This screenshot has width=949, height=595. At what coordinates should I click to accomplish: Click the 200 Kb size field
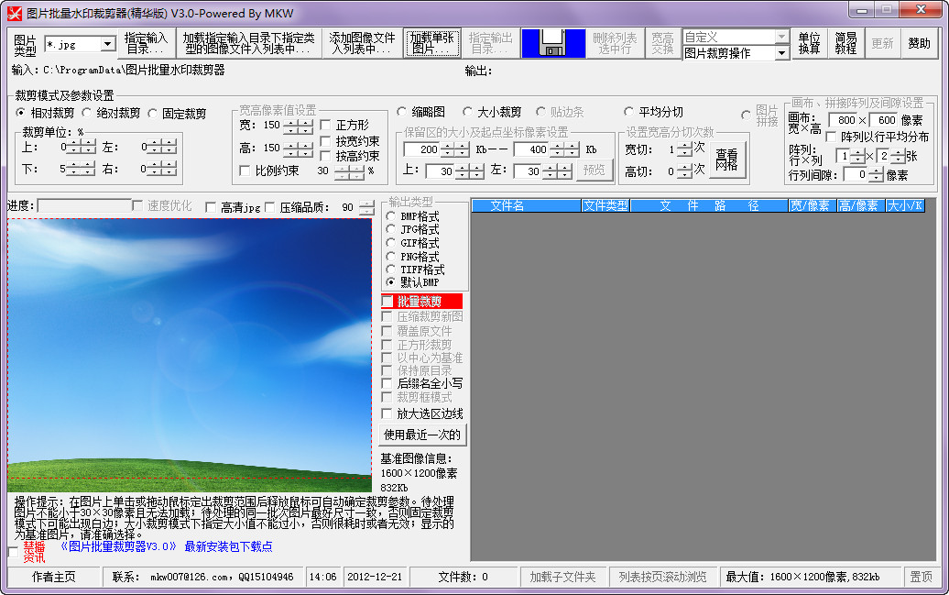tap(422, 149)
